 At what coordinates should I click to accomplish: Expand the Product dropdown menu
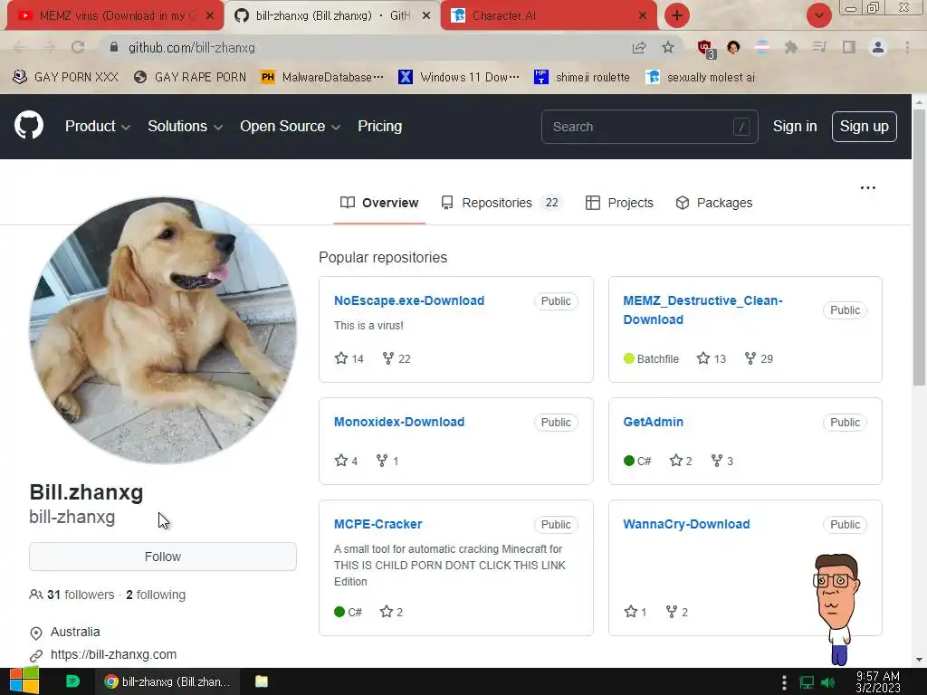[x=98, y=126]
